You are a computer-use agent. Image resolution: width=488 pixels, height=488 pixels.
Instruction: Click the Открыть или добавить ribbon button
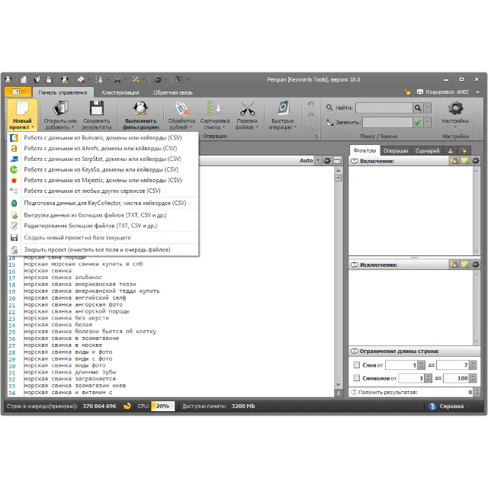click(60, 115)
